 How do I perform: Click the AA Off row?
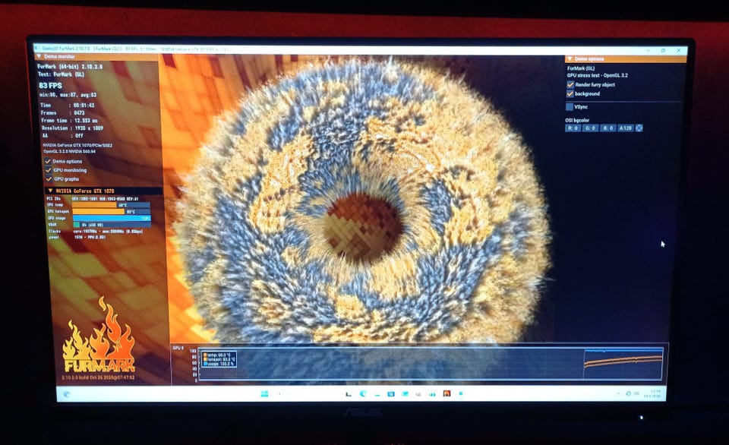[x=62, y=136]
